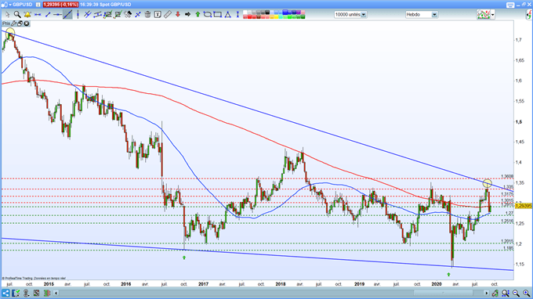Open the alert bell tool
Image resolution: width=533 pixels, height=299 pixels.
tap(27, 15)
